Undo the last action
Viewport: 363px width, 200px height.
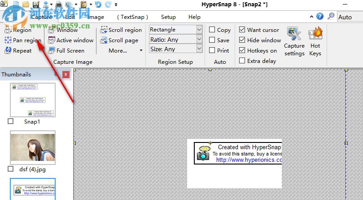click(x=98, y=4)
